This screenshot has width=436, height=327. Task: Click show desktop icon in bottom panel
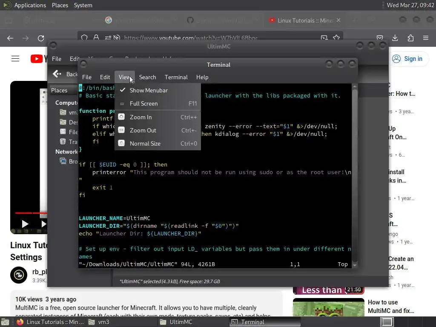[x=5, y=322]
